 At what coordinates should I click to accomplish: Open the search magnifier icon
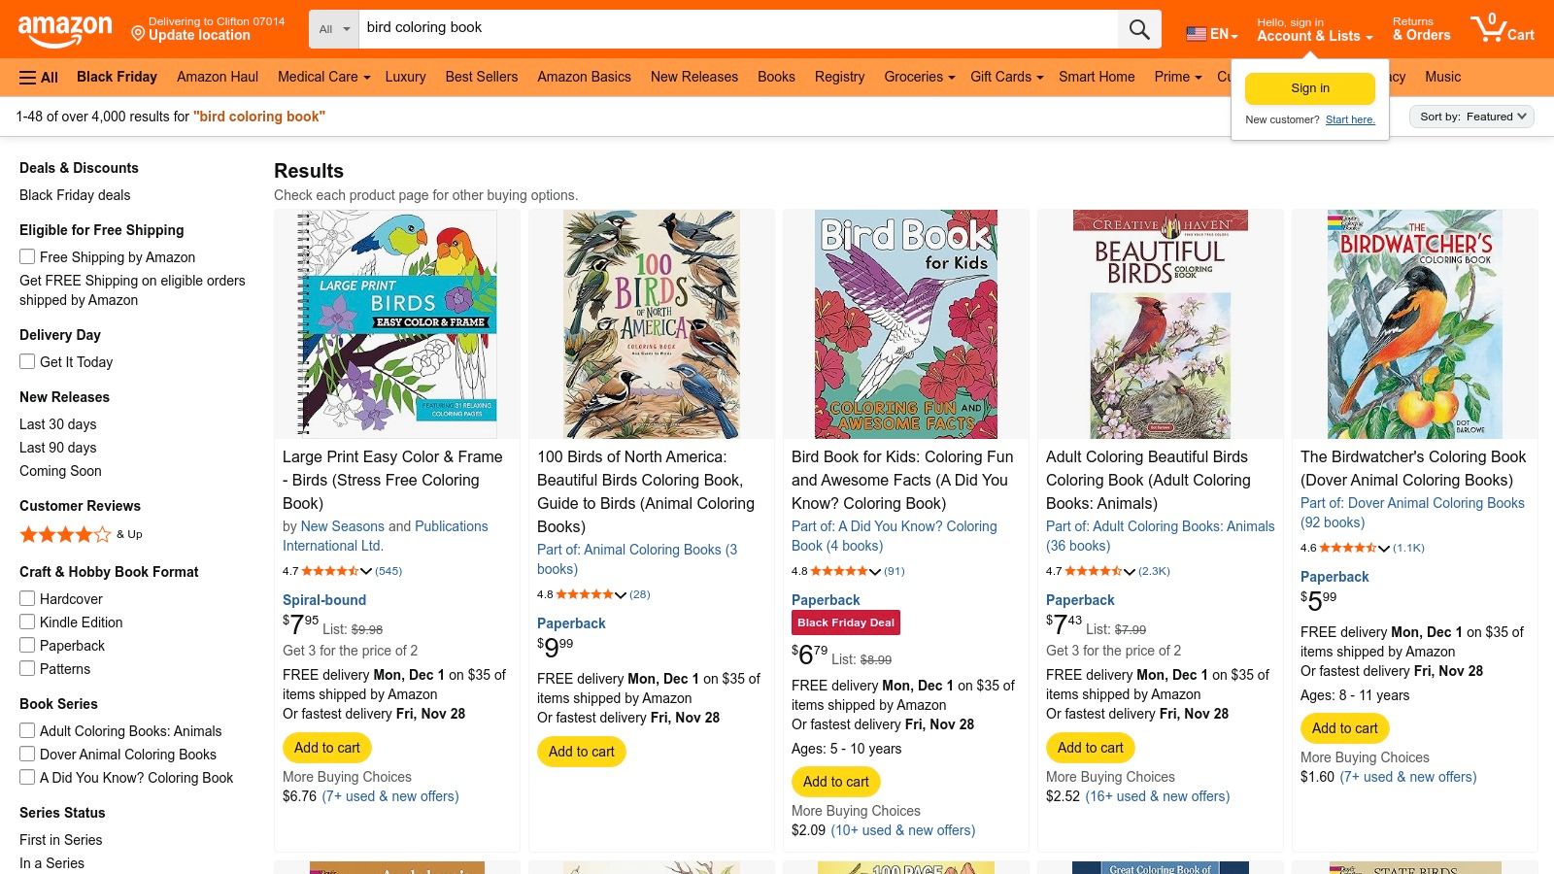point(1138,28)
